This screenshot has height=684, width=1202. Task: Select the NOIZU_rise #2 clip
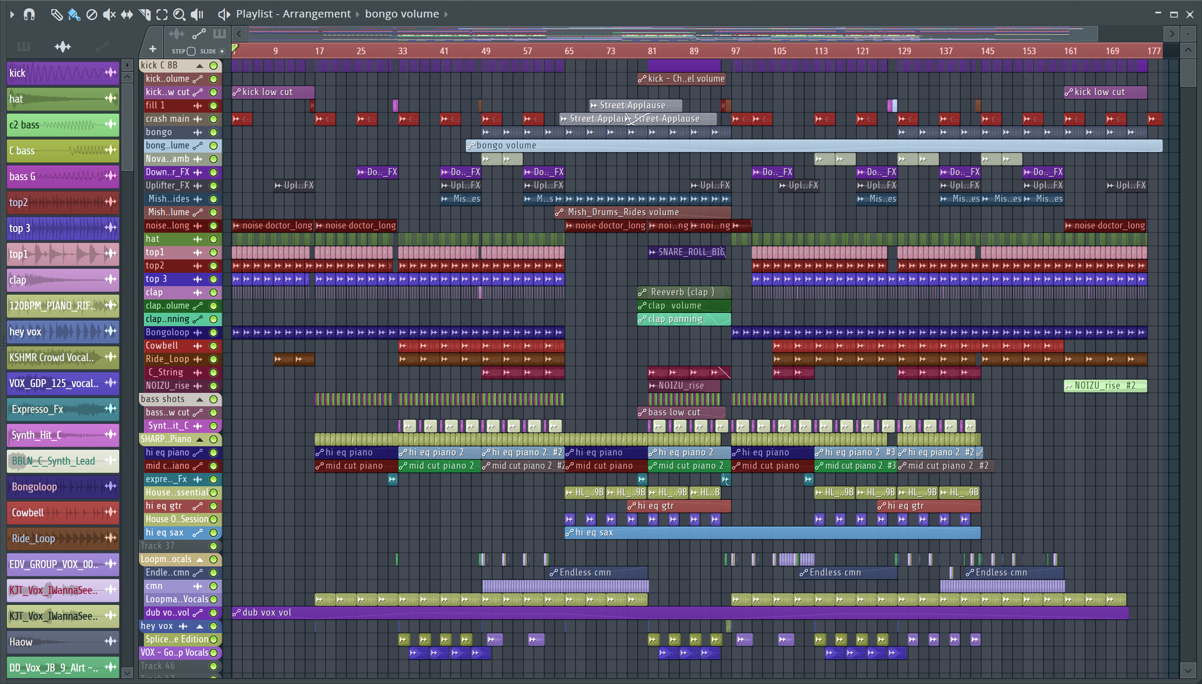[x=1105, y=386]
